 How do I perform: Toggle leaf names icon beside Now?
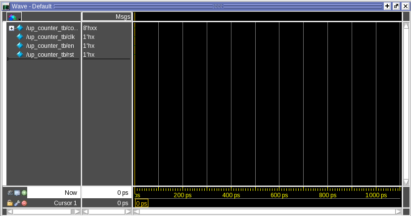(10, 193)
